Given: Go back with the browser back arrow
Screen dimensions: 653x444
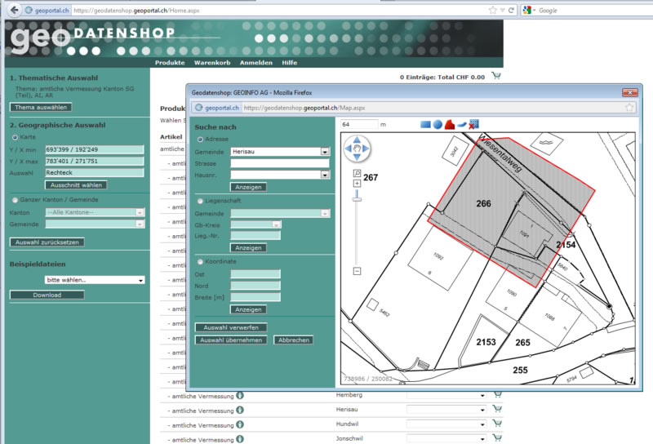Looking at the screenshot, I should (15, 10).
